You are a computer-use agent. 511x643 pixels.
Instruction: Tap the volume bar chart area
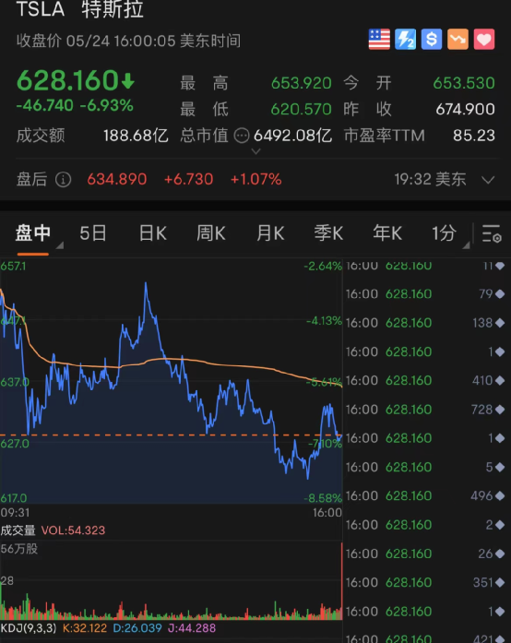[171, 580]
